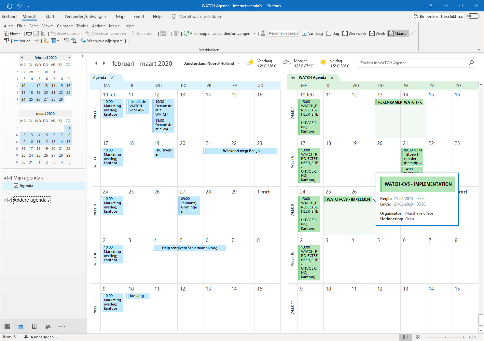This screenshot has width=484, height=341.
Task: Switch to Werkweek view
Action: (354, 33)
